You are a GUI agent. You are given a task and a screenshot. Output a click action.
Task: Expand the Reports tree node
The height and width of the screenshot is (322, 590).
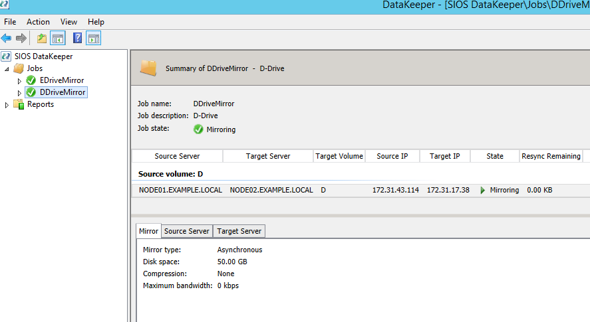pyautogui.click(x=7, y=105)
